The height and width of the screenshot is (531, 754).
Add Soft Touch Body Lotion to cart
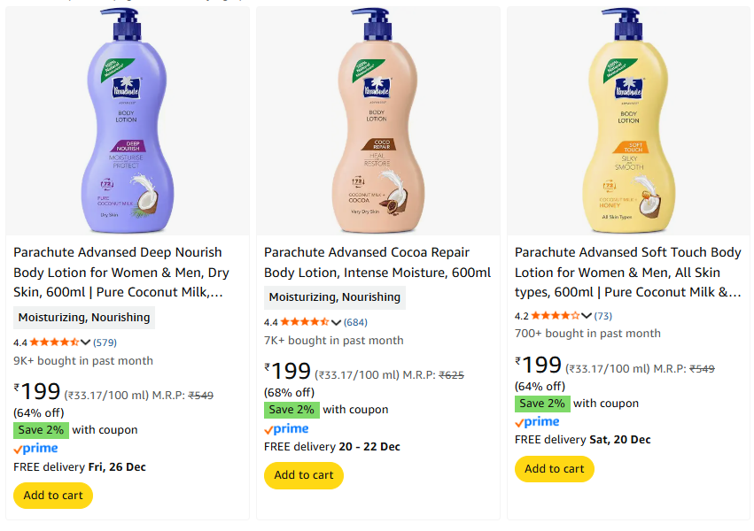pos(555,469)
